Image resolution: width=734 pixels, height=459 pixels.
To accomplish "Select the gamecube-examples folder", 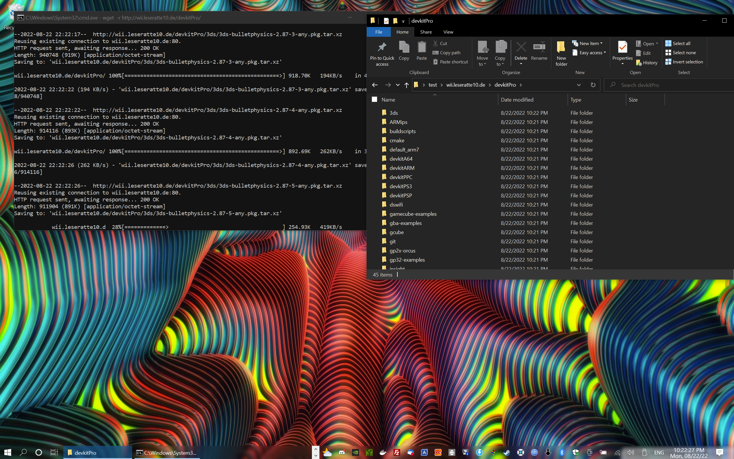I will [413, 214].
